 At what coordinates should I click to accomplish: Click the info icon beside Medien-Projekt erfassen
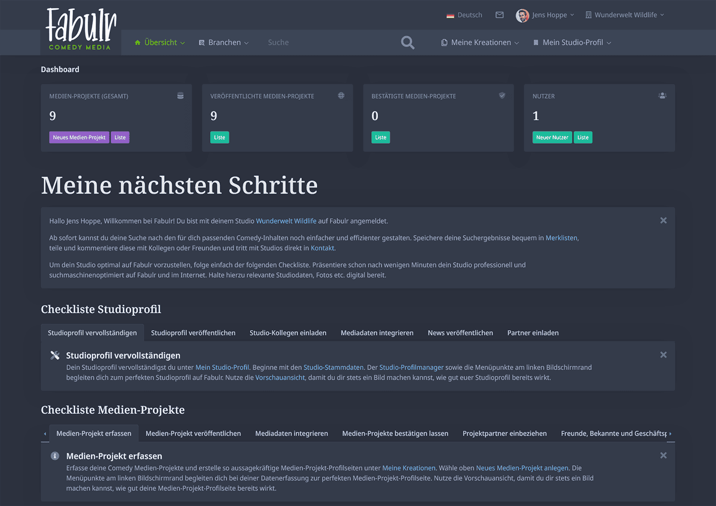coord(55,456)
